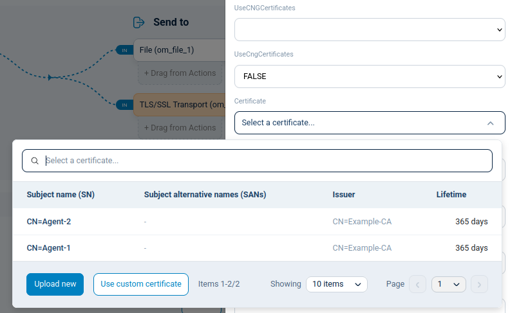Image resolution: width=510 pixels, height=313 pixels.
Task: Collapse the Certificate selector chevron
Action: pyautogui.click(x=491, y=123)
